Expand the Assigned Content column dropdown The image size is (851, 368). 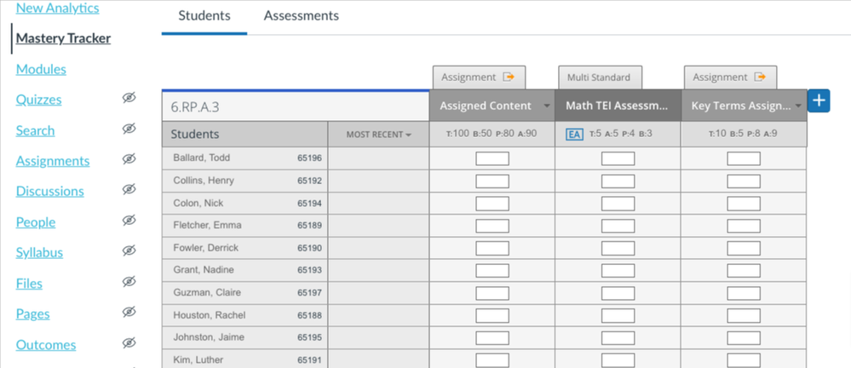(x=546, y=106)
